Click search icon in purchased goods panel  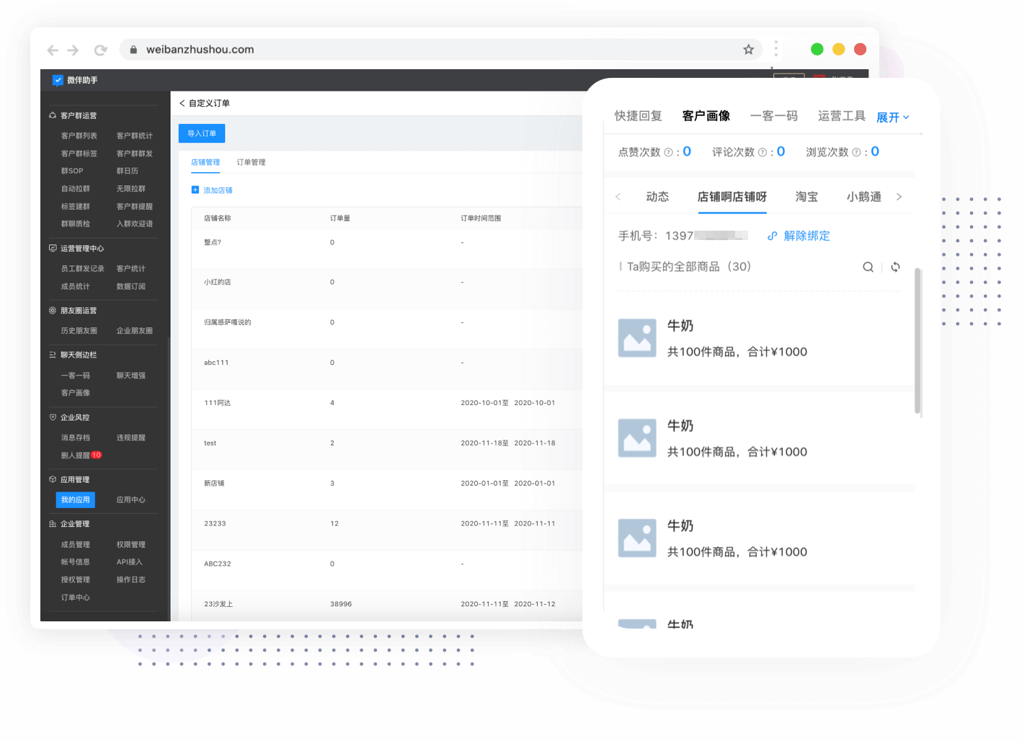pos(868,267)
